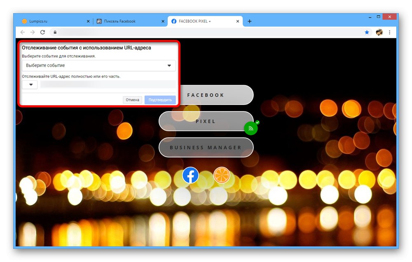Screen dimensions: 412x262
Task: Open the round Facebook logo icon
Action: [x=190, y=175]
